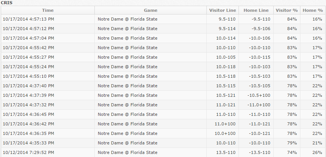Click the Home % column header

(313, 10)
